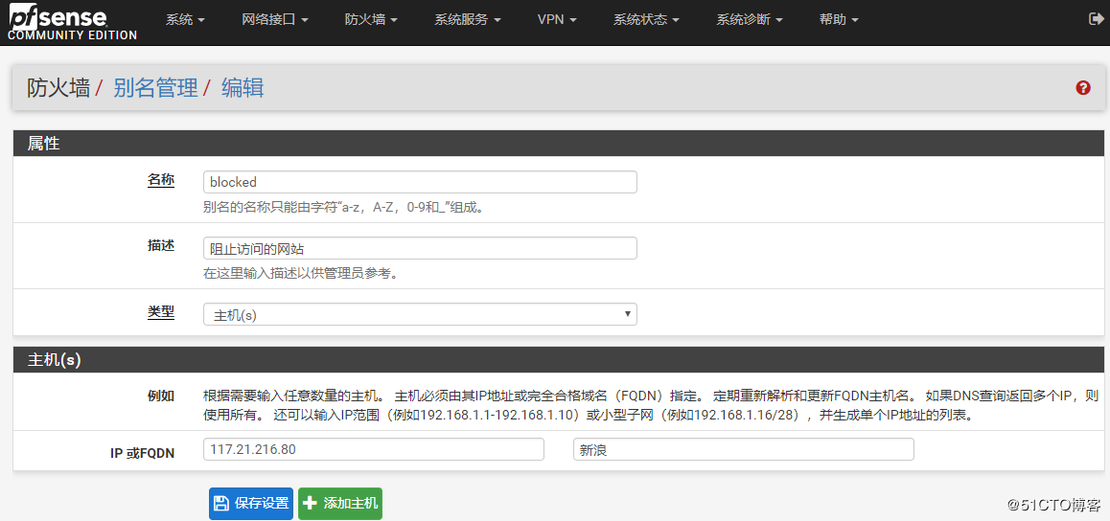Click the IP field with 117.21.216.80

[373, 449]
